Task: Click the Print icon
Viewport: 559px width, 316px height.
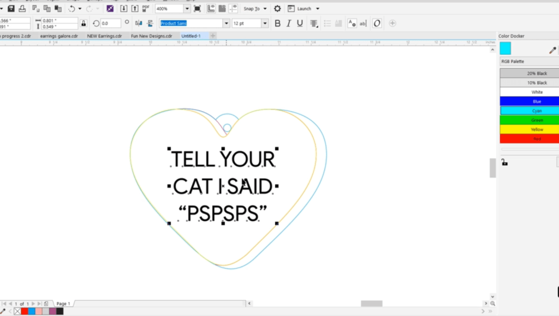Action: click(21, 9)
